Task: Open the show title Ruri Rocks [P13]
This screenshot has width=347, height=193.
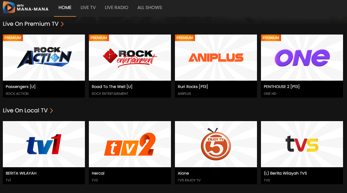Action: pos(193,87)
